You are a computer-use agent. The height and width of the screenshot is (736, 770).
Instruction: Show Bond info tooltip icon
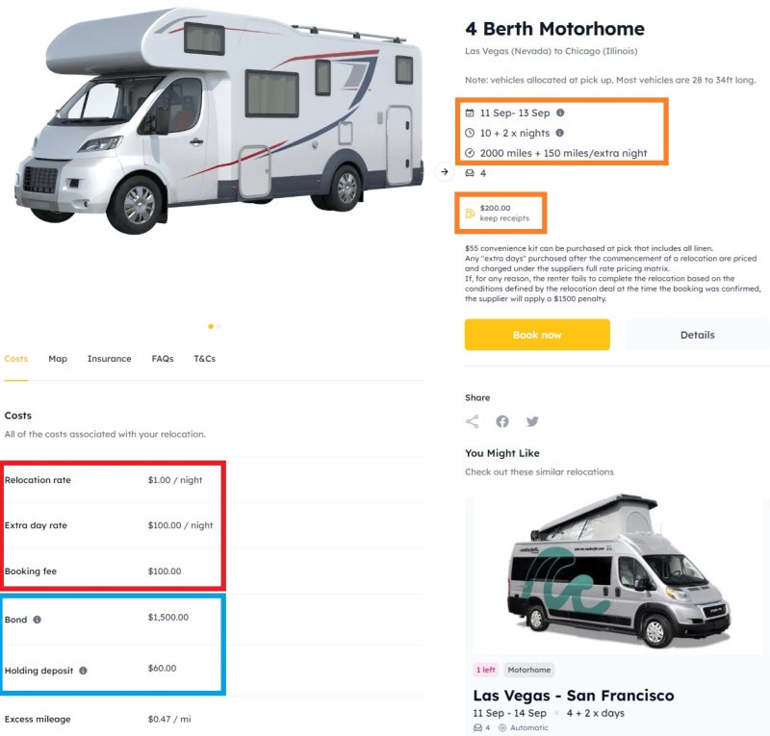point(38,620)
